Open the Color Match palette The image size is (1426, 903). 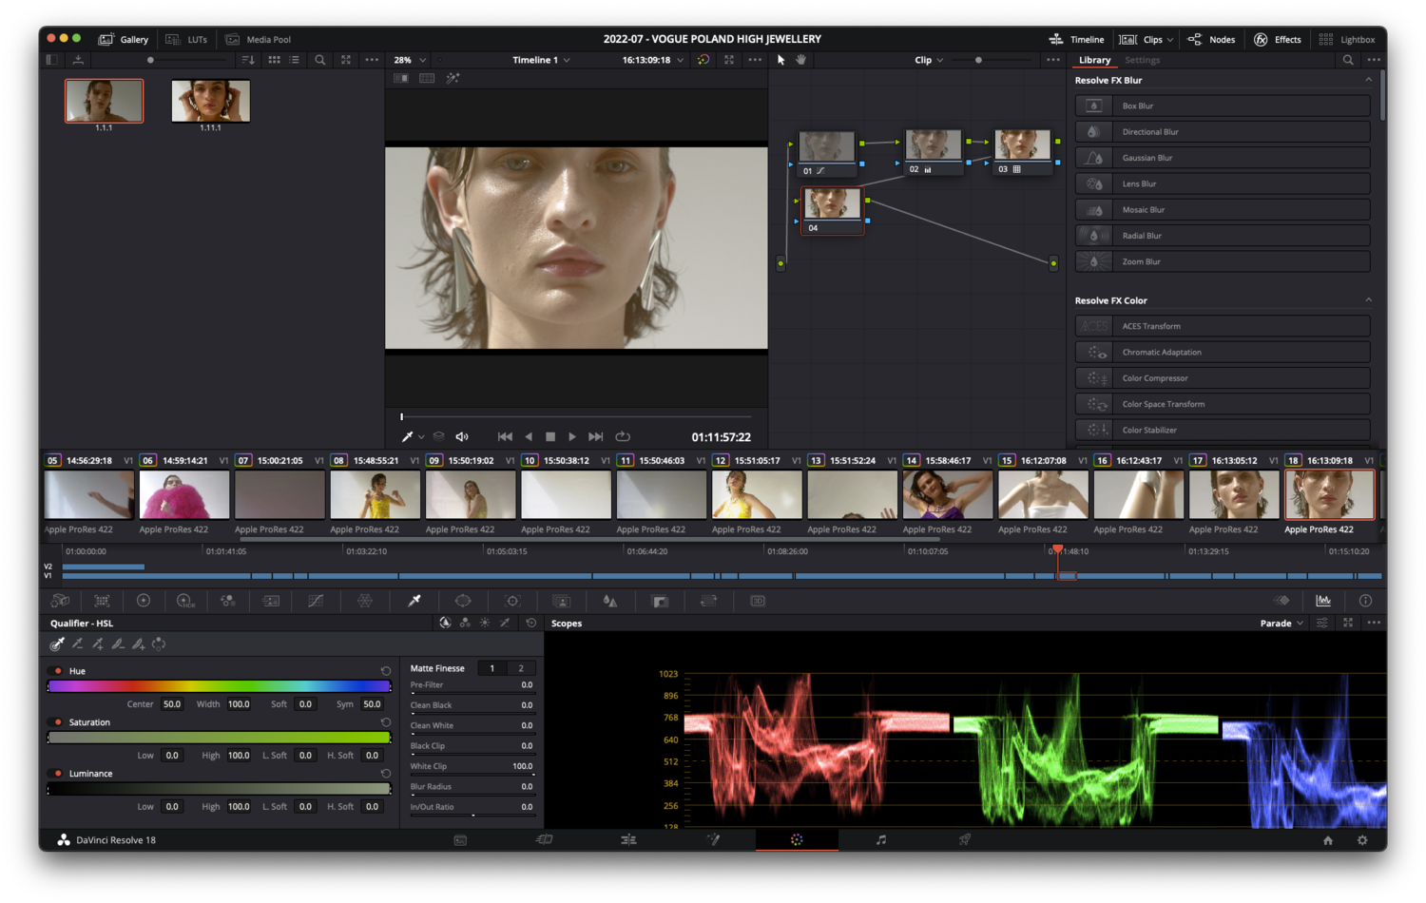coord(102,601)
